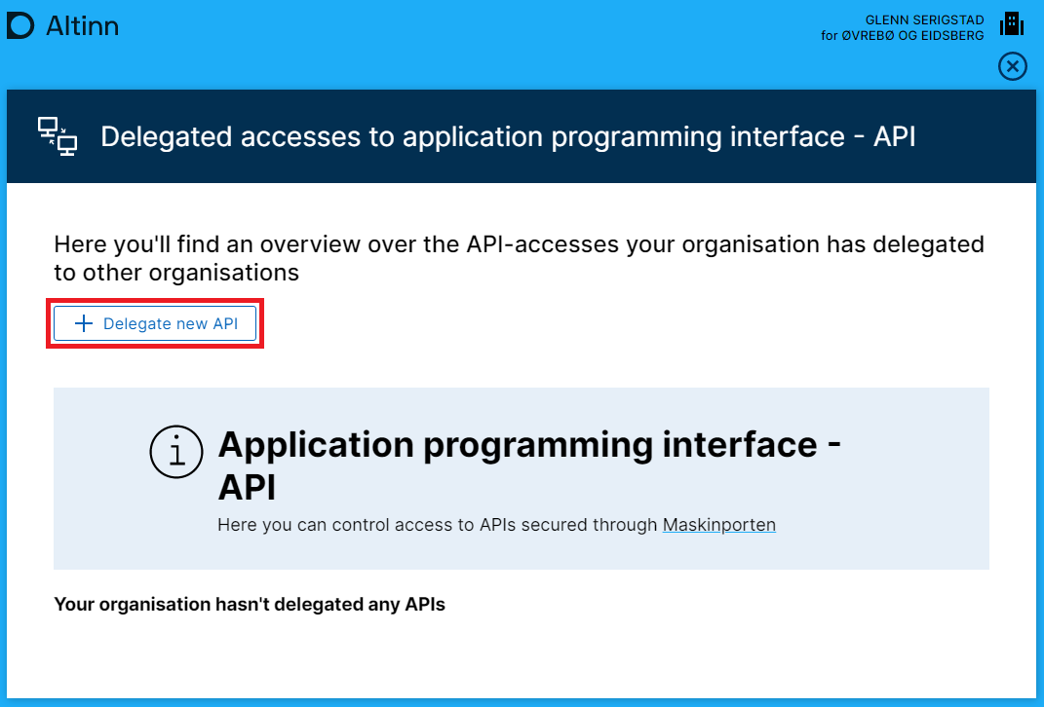Screen dimensions: 1044x707
Task: Close the dialog with the circled X
Action: click(x=1013, y=66)
